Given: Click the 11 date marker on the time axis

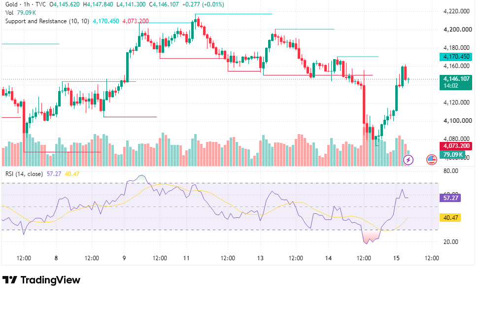Looking at the screenshot, I should (x=186, y=258).
